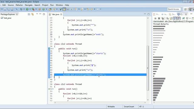The width and height of the screenshot is (194, 109).
Task: Collapse fold marker at line 35
Action: [x=53, y=49]
